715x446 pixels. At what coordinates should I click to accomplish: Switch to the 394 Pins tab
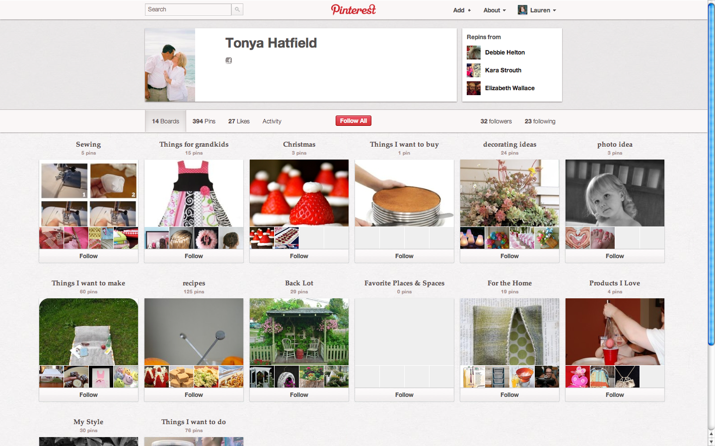pyautogui.click(x=204, y=121)
